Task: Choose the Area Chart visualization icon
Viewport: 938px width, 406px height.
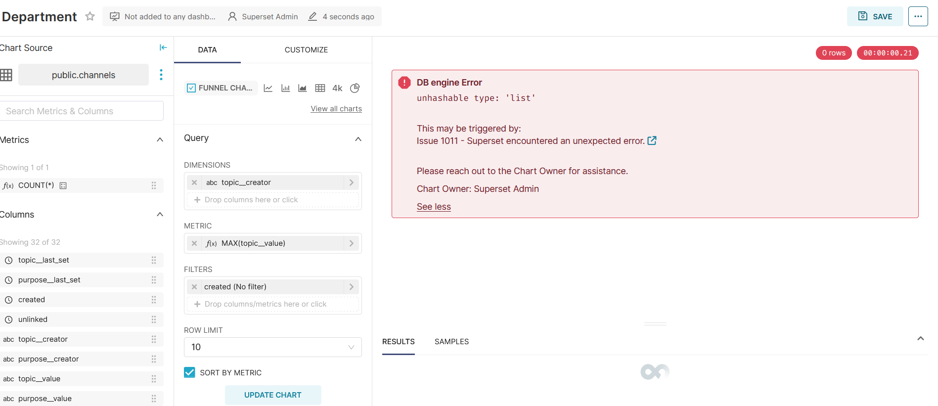Action: coord(302,88)
